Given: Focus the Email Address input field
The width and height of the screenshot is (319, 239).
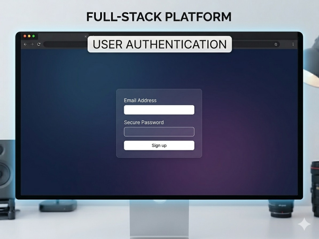Looking at the screenshot, I should click(159, 110).
